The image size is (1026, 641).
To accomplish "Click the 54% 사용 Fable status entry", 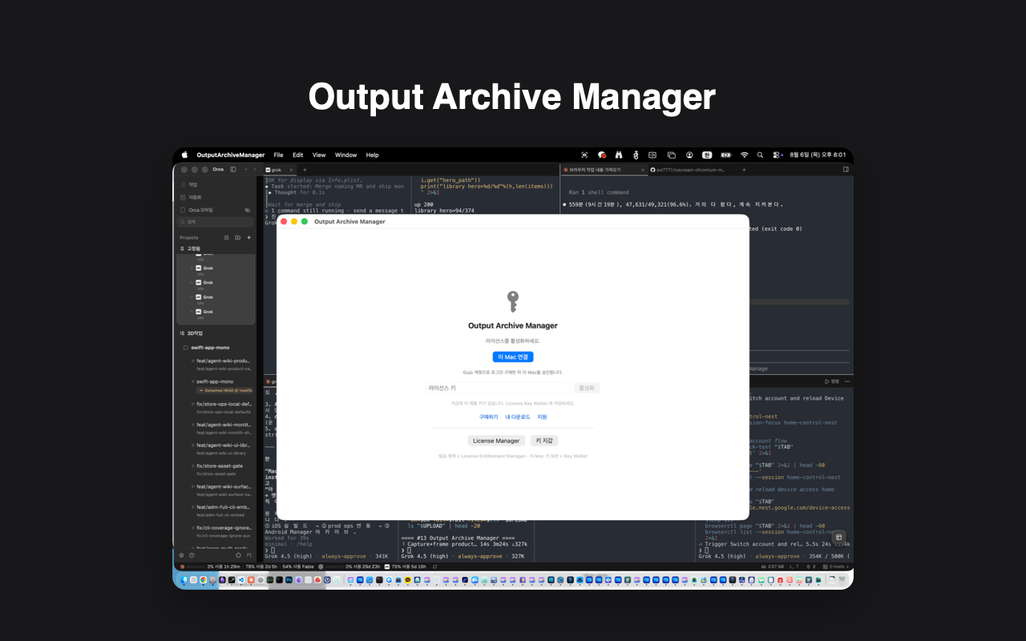I will pos(298,566).
